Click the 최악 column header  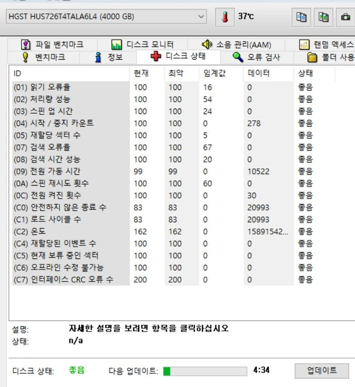point(182,73)
